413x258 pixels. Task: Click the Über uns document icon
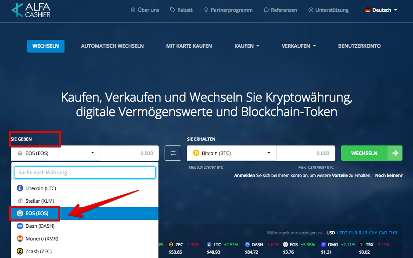click(133, 10)
